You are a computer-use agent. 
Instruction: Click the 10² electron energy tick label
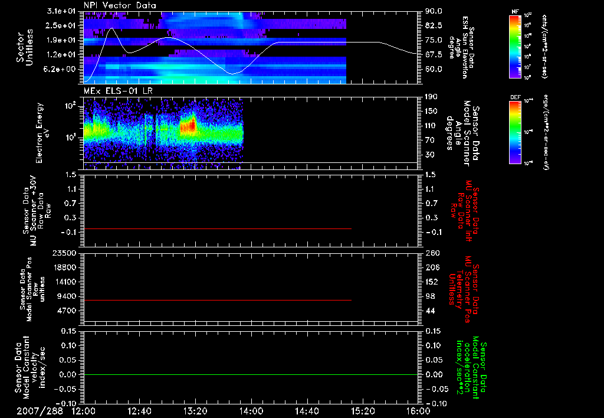point(71,106)
